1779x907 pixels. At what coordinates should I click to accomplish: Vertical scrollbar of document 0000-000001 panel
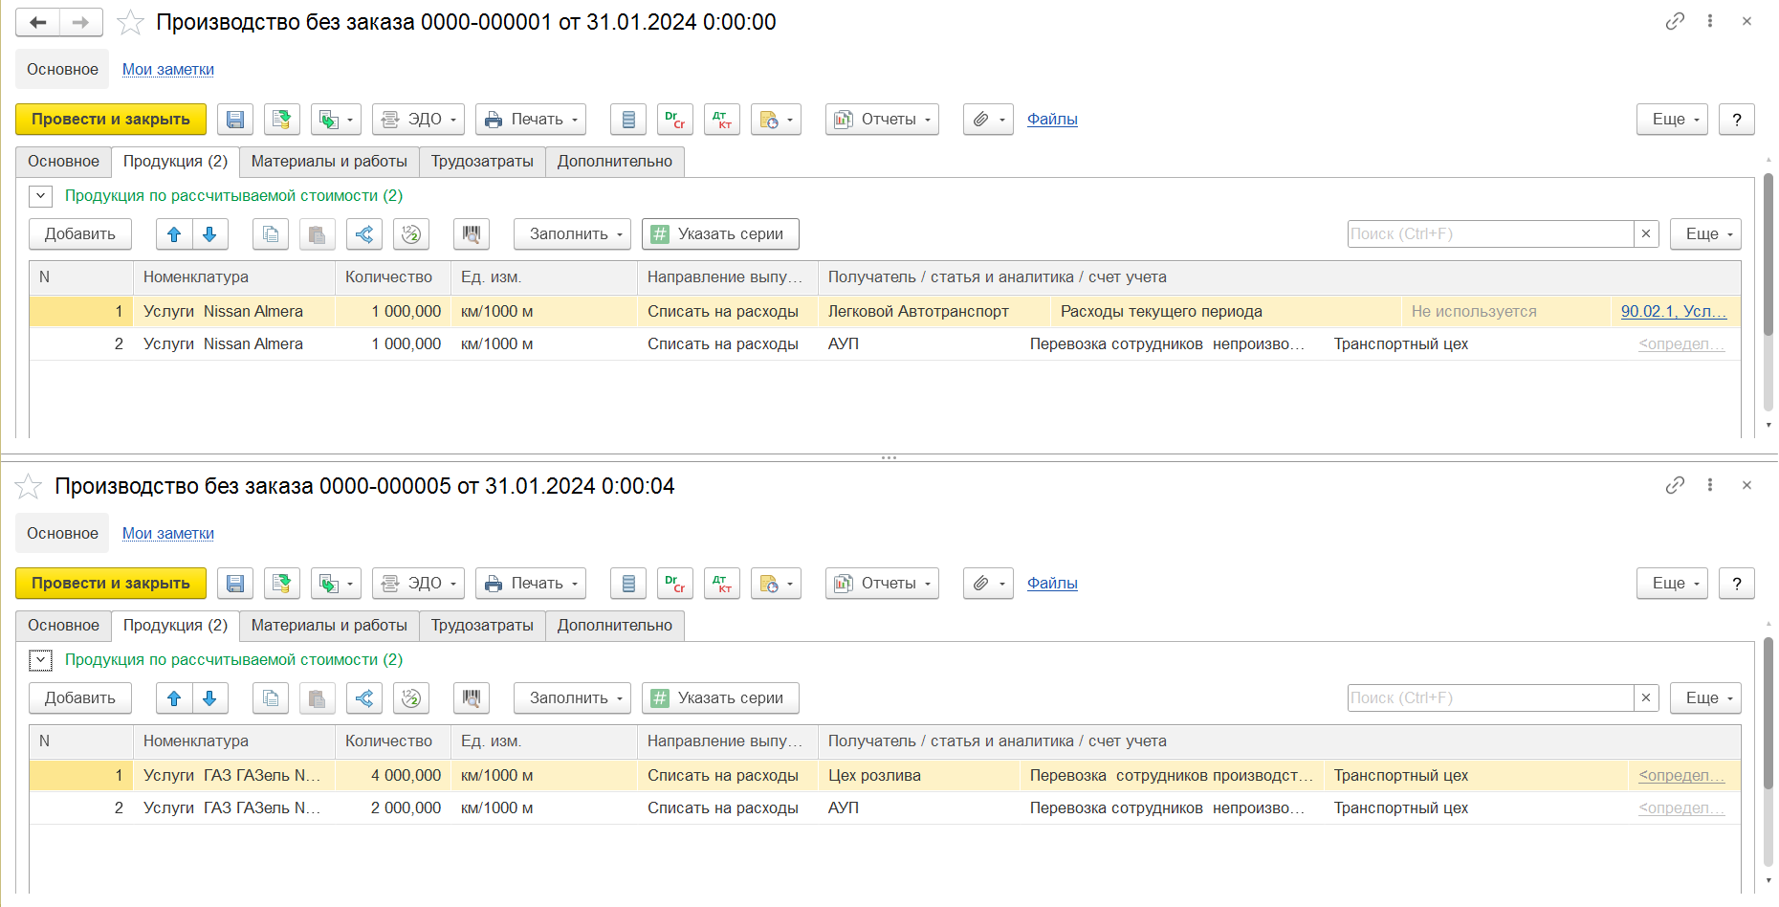(1768, 254)
